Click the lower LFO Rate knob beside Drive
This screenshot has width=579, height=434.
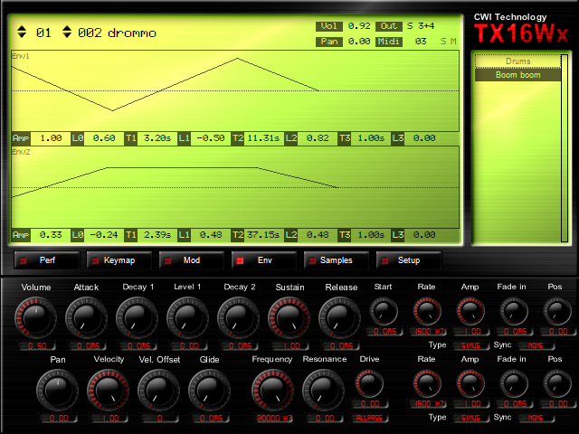(427, 384)
